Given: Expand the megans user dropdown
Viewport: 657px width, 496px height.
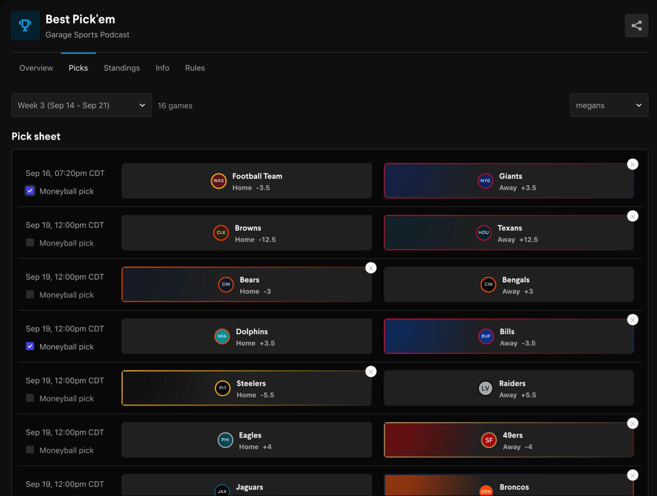Looking at the screenshot, I should tap(608, 105).
